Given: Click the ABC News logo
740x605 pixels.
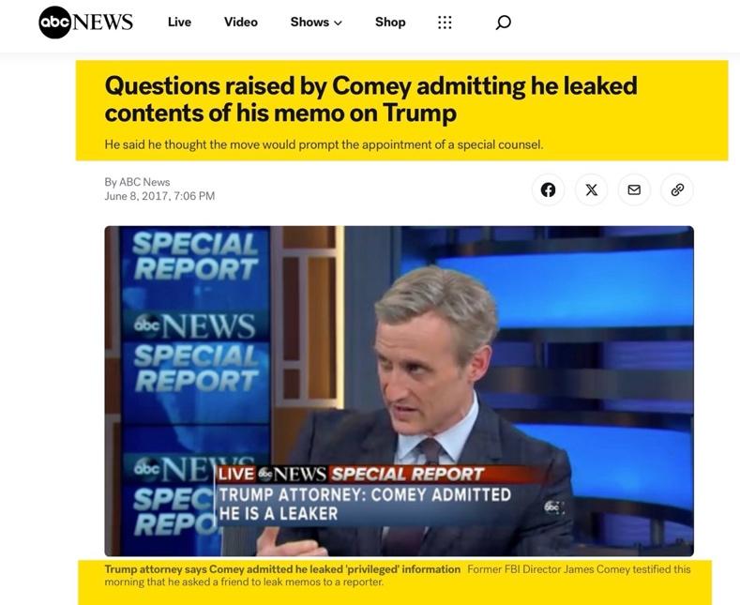Looking at the screenshot, I should (85, 23).
